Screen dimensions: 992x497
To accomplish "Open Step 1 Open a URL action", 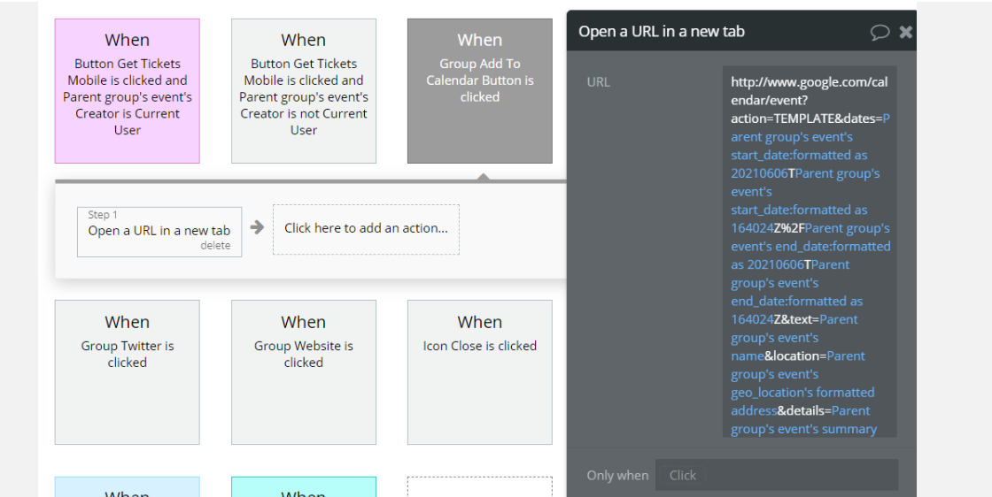I will (159, 231).
